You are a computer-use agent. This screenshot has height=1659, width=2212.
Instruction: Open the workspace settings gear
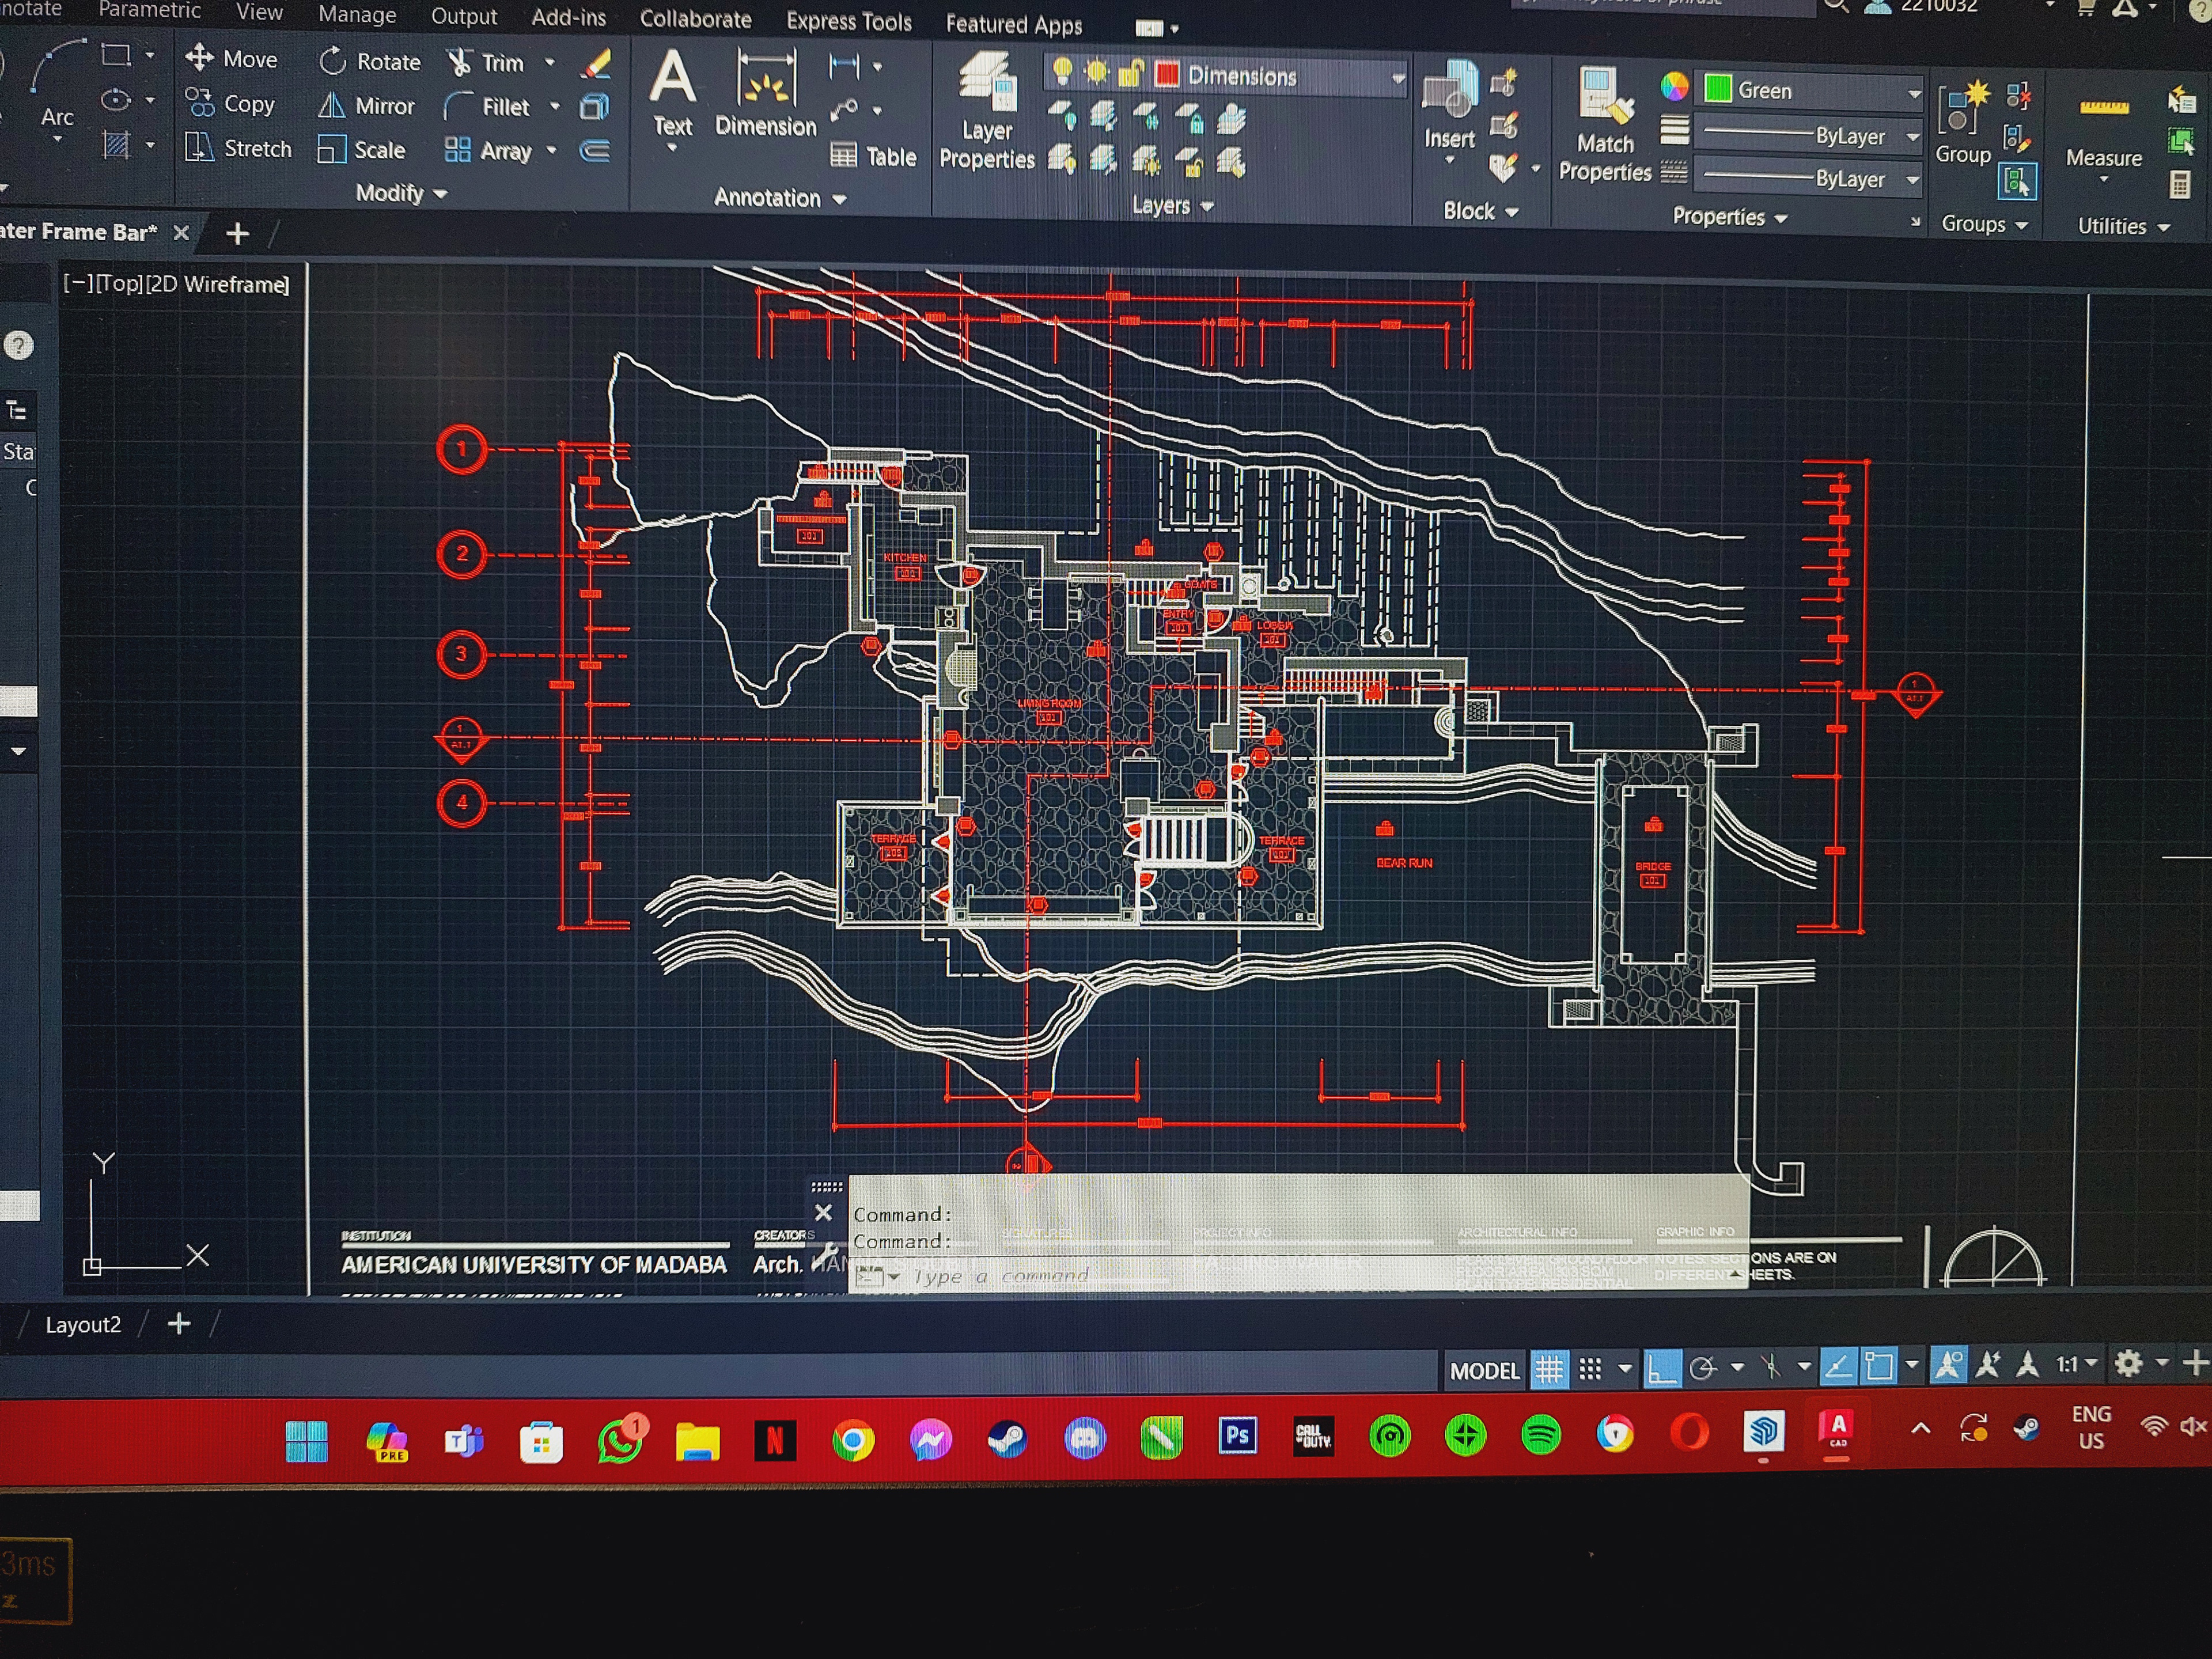click(x=2128, y=1363)
